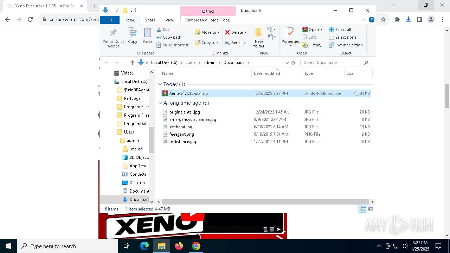
Task: Click the History icon
Action: [305, 45]
